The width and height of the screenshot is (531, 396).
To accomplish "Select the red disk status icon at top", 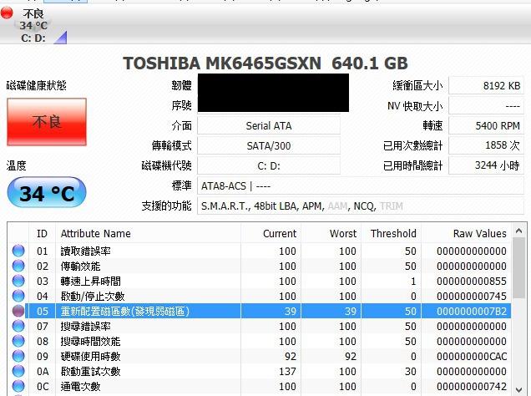I will point(7,13).
